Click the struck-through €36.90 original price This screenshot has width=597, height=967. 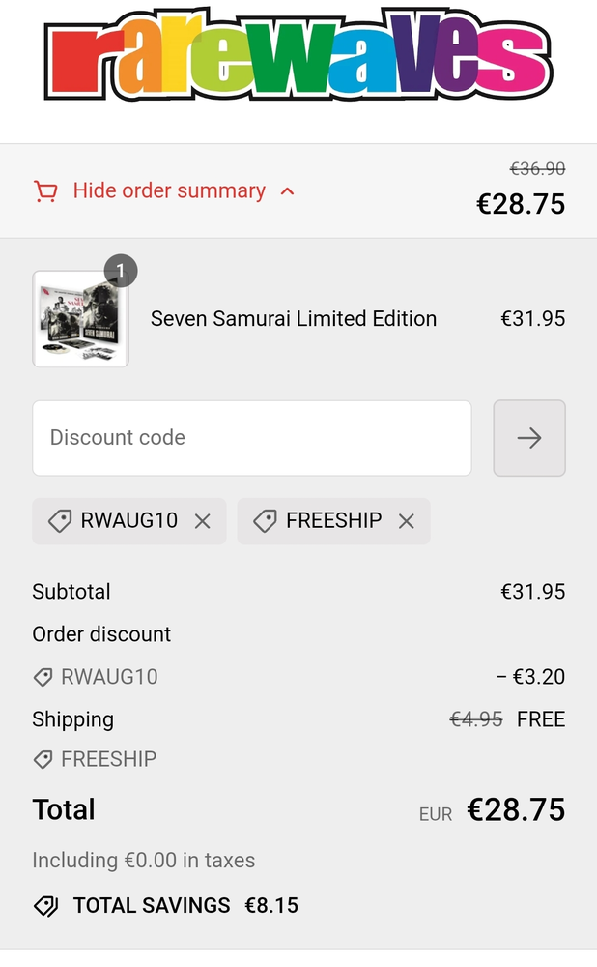click(x=537, y=169)
